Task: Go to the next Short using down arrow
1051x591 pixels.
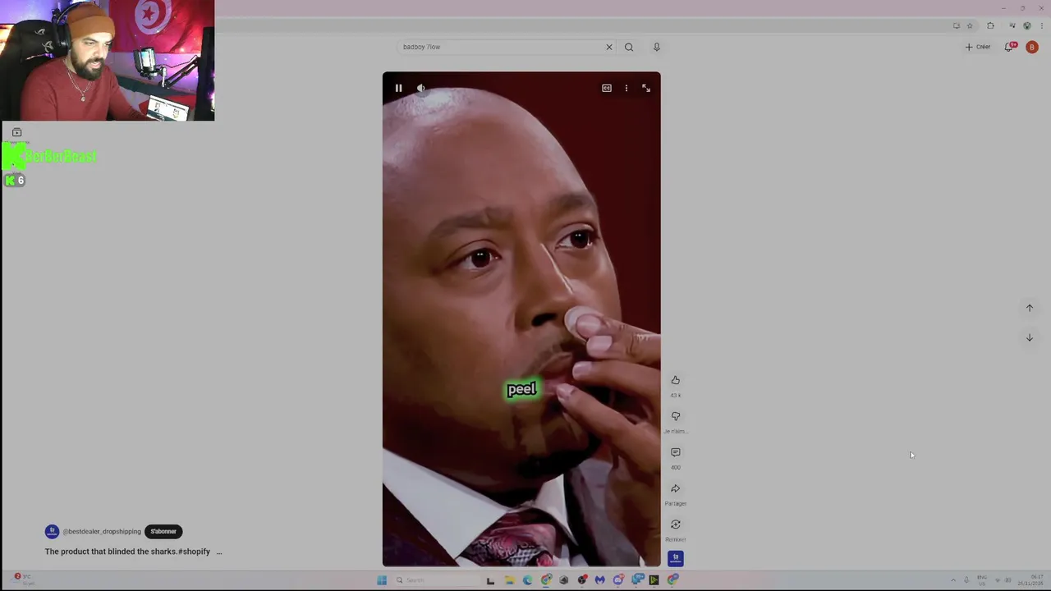Action: [x=1029, y=337]
